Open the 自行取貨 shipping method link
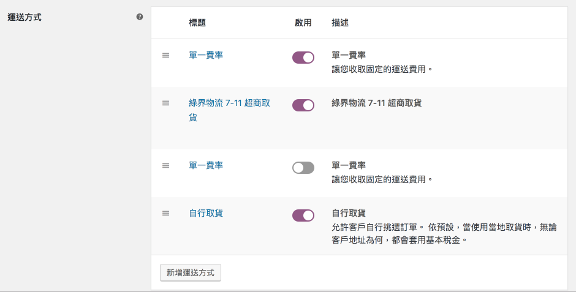The width and height of the screenshot is (576, 292). click(x=206, y=213)
